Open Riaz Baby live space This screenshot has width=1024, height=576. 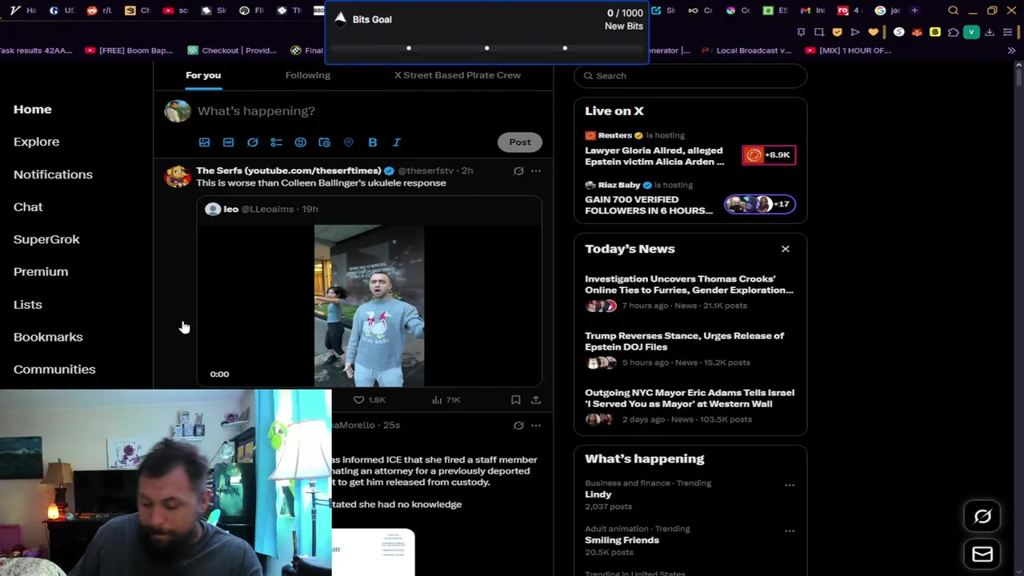(649, 205)
